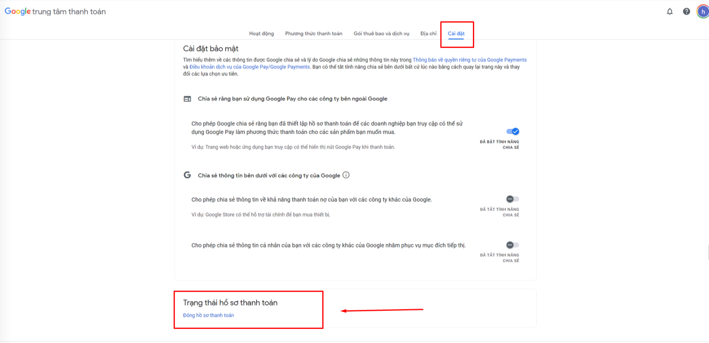
Task: Turn off Google Pay sharing toggle
Action: click(513, 131)
